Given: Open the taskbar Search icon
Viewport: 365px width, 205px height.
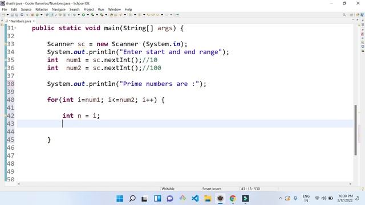Looking at the screenshot, I should [x=132, y=199].
